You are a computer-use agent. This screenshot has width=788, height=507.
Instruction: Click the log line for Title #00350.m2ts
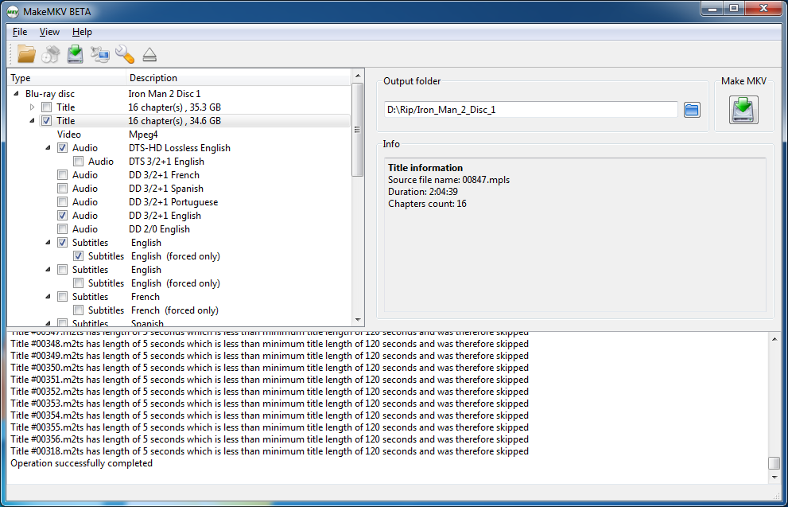coord(270,368)
